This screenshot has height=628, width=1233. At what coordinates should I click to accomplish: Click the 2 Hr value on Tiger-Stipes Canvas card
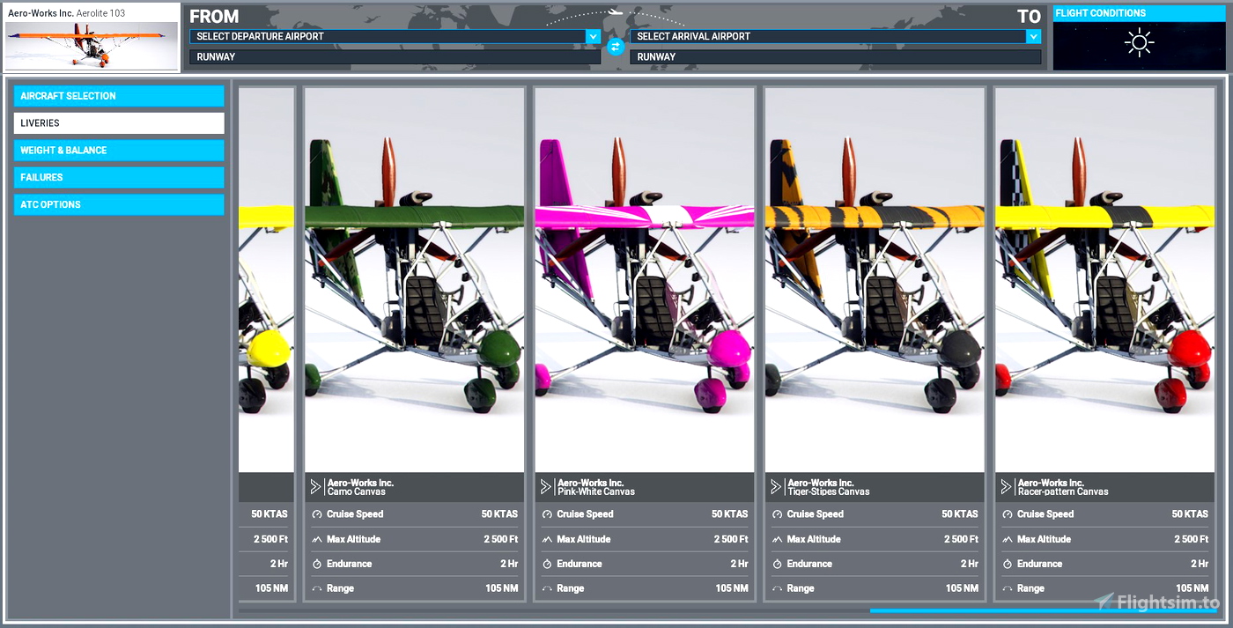[x=970, y=564]
